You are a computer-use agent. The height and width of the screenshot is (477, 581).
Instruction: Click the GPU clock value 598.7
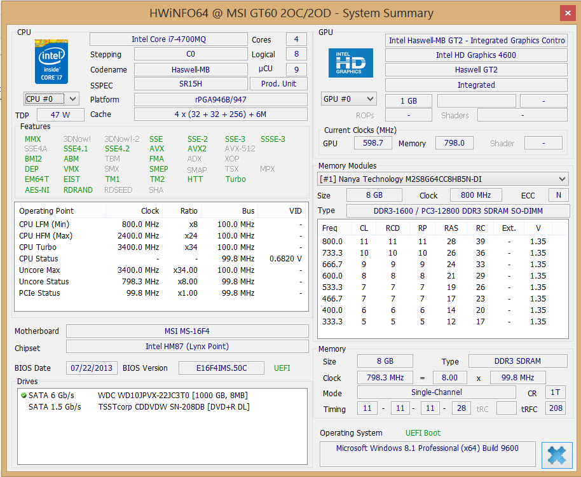pos(373,143)
